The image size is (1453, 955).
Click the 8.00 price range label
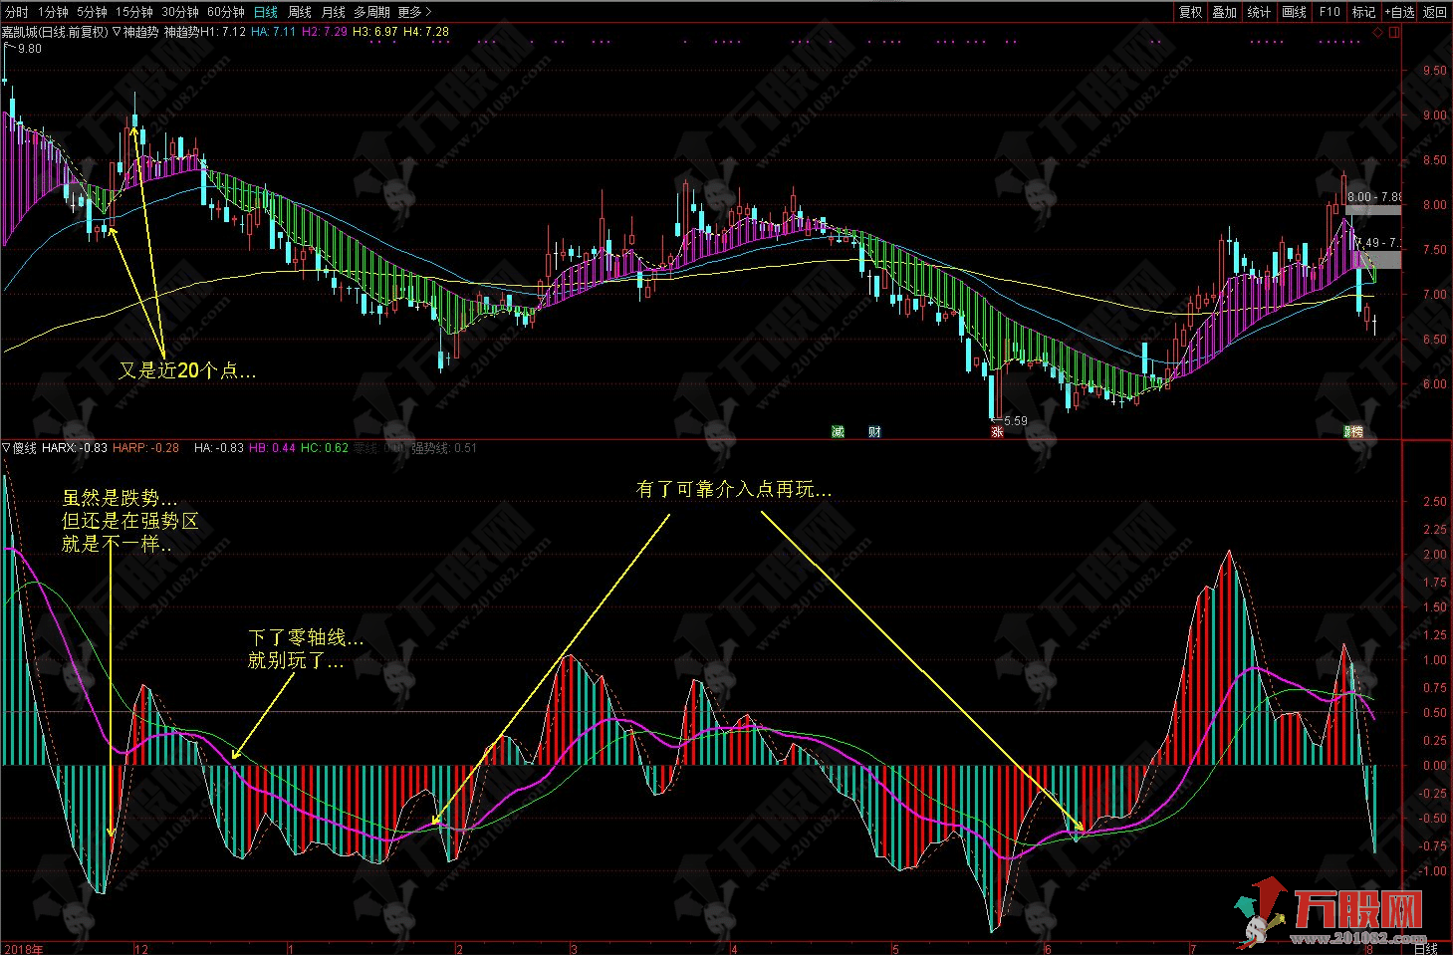[x=1373, y=197]
